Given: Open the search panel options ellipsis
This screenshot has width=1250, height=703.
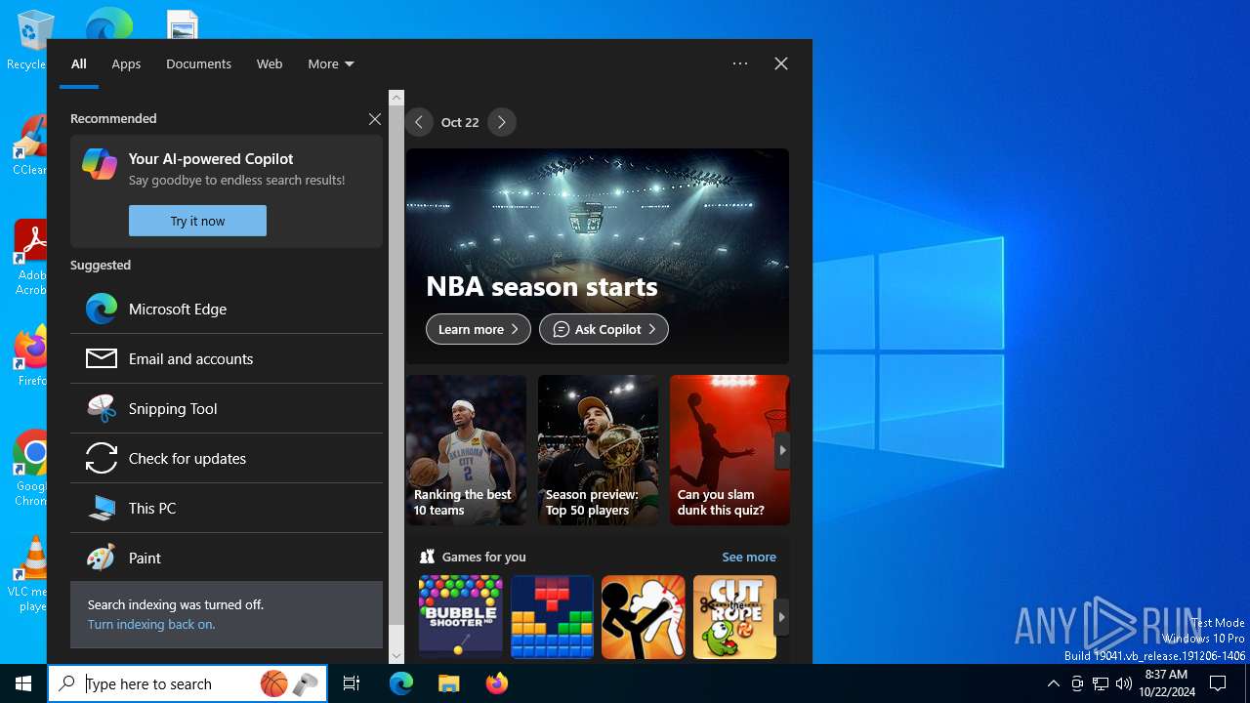Looking at the screenshot, I should [740, 63].
